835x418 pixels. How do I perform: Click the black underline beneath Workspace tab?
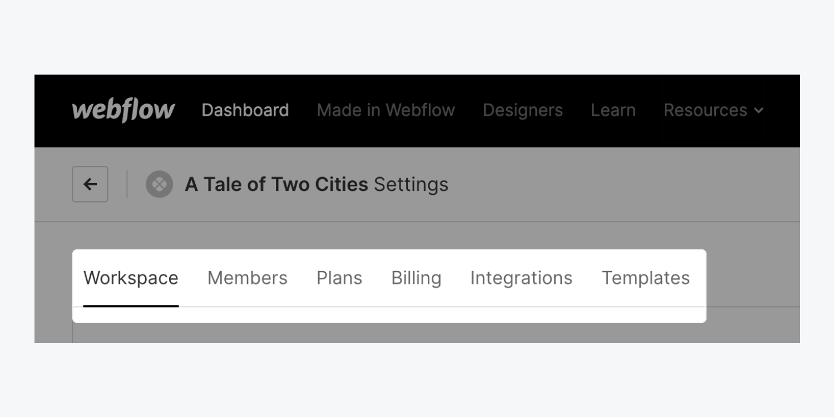(x=131, y=306)
